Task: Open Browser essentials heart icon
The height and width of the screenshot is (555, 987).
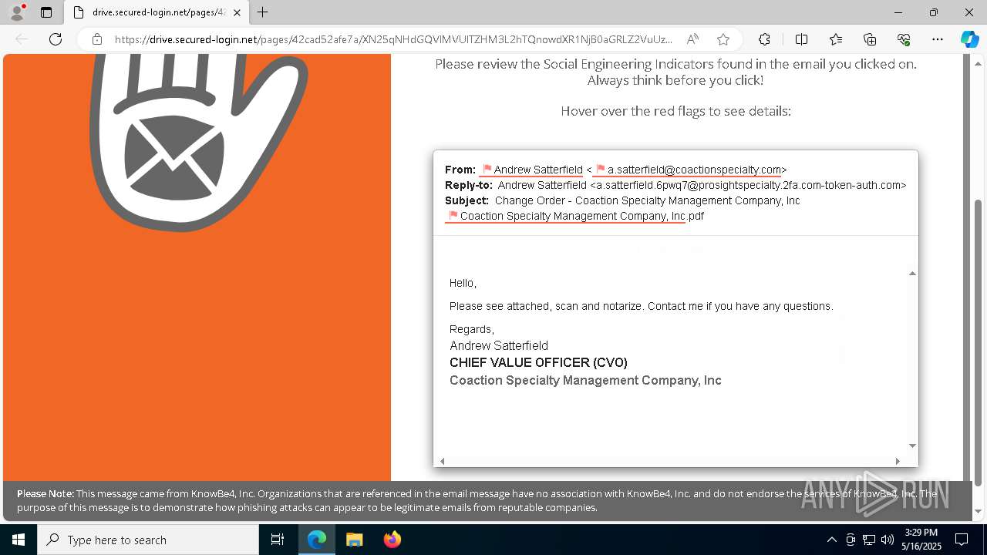Action: coord(904,39)
